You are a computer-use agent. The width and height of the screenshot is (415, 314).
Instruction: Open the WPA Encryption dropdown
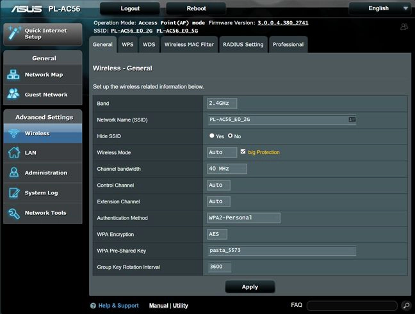[x=217, y=234]
